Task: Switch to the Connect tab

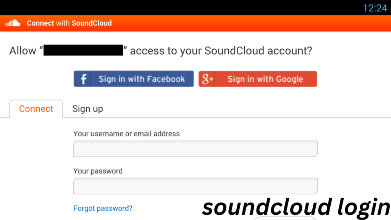Action: pos(36,109)
